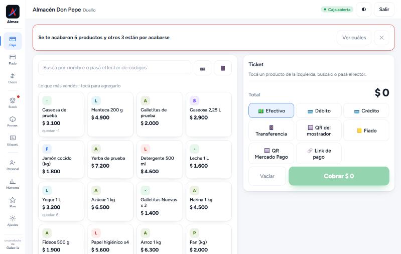This screenshot has width=401, height=254.
Task: Add Yerba de prueba product
Action: [110, 159]
